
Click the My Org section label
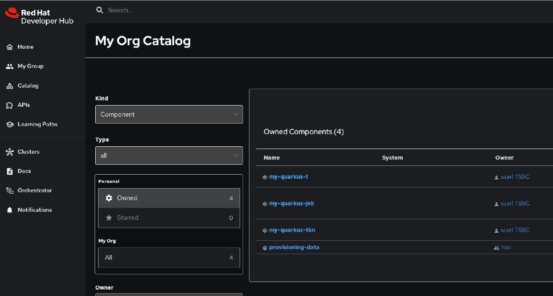(107, 241)
